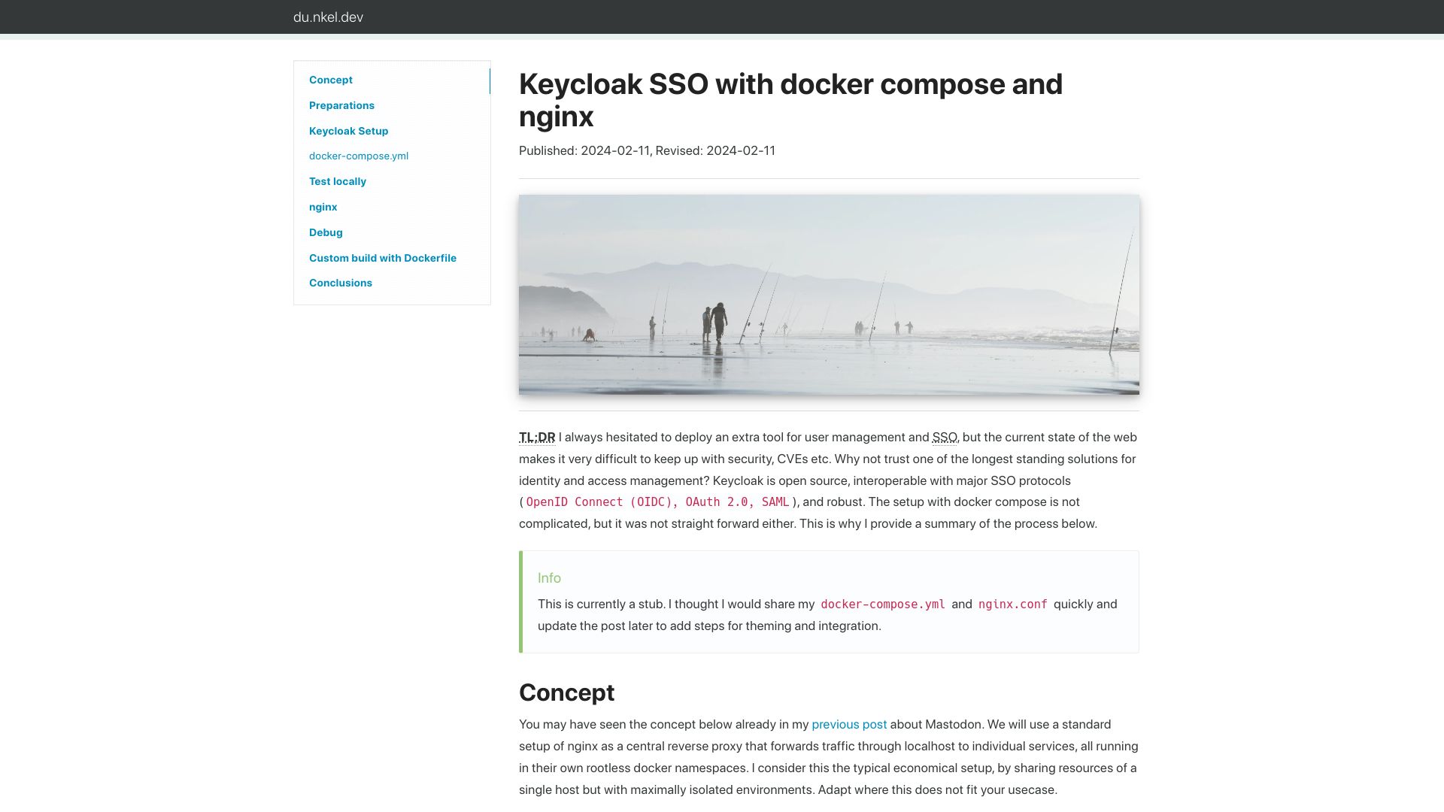Select docker-compose.yml sidebar entry
This screenshot has width=1444, height=812.
(x=359, y=156)
